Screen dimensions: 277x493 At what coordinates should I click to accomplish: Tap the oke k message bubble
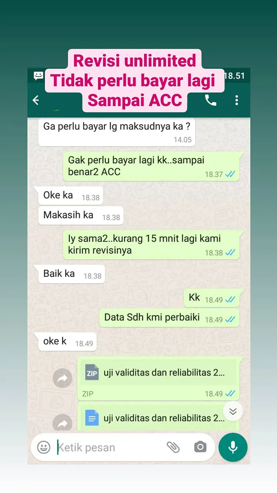click(67, 342)
